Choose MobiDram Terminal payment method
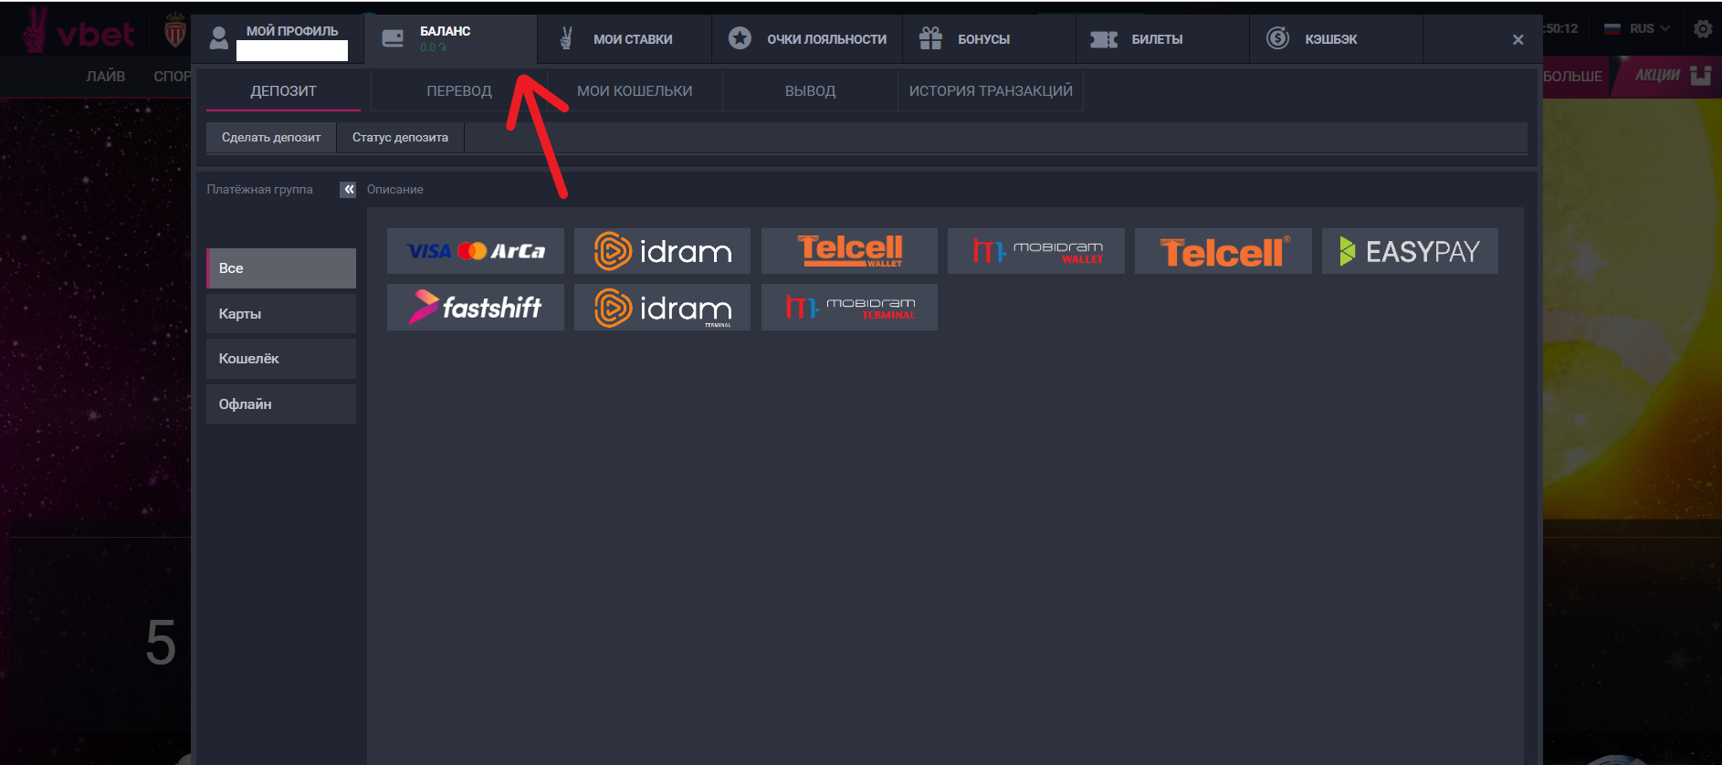 coord(849,308)
